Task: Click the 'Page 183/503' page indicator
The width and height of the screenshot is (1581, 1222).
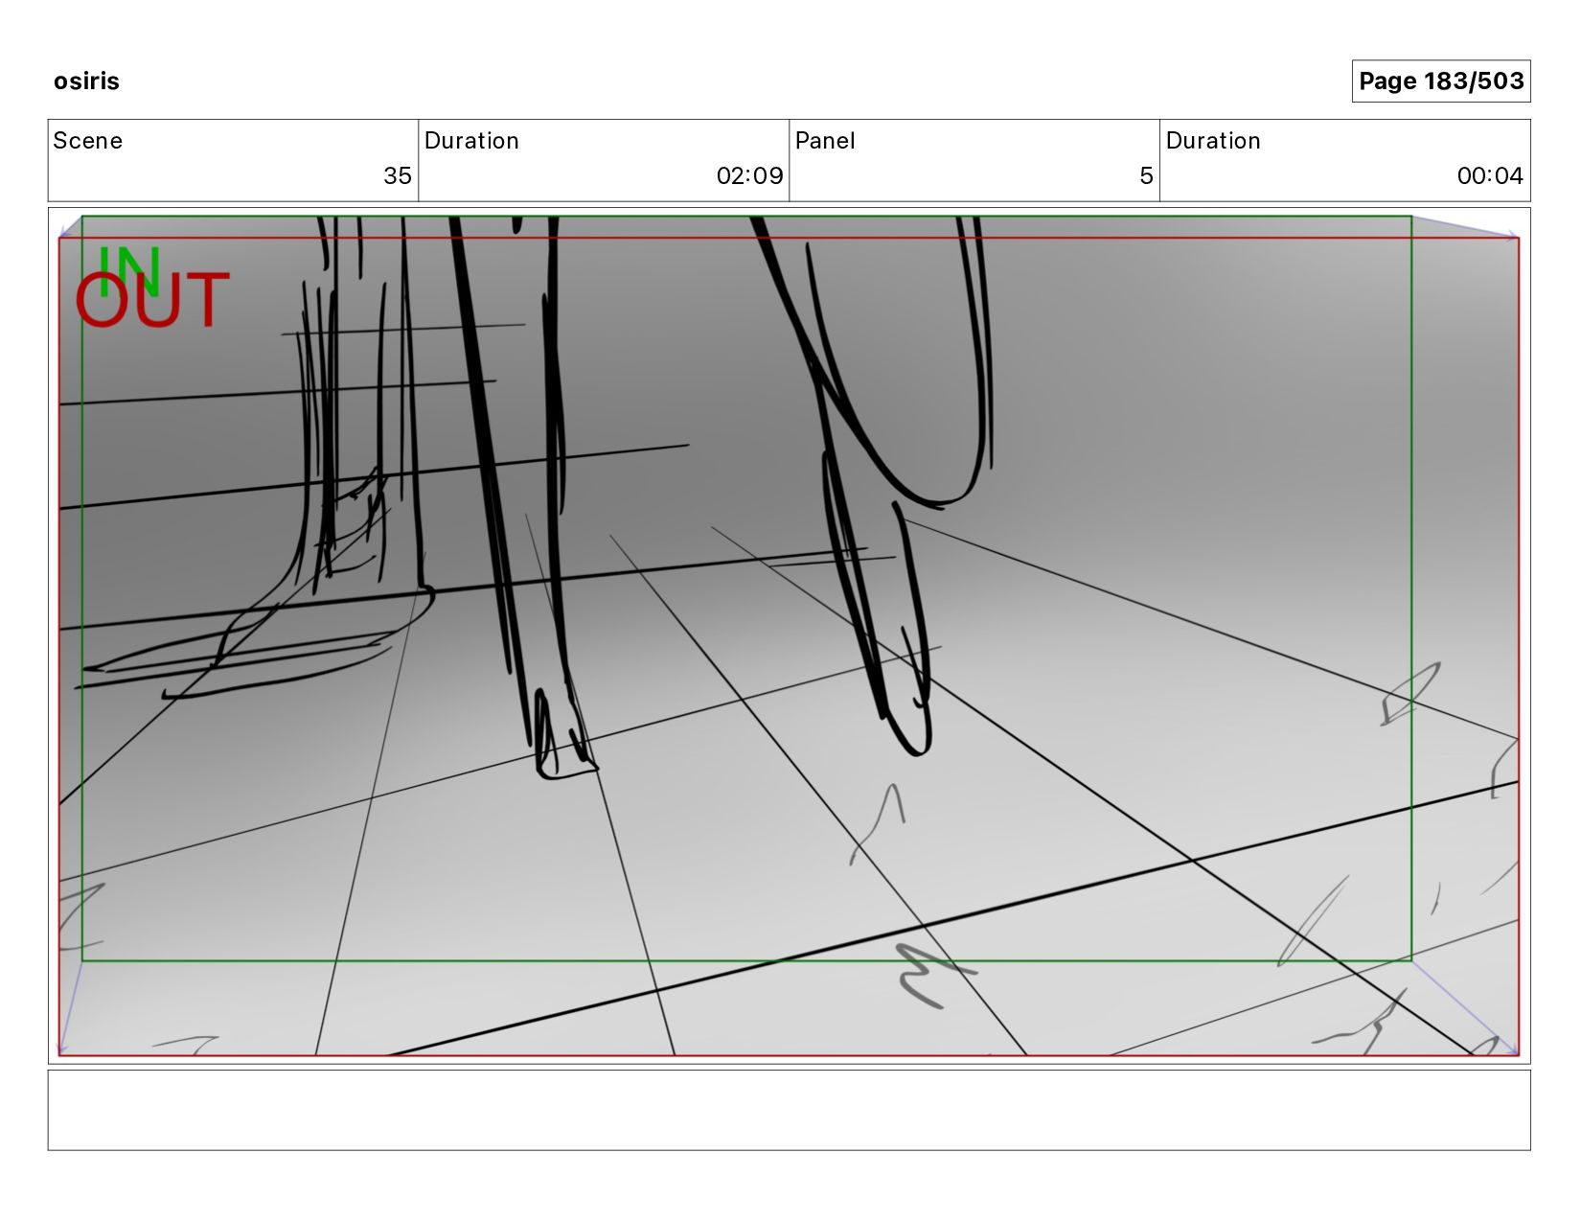Action: click(x=1440, y=81)
